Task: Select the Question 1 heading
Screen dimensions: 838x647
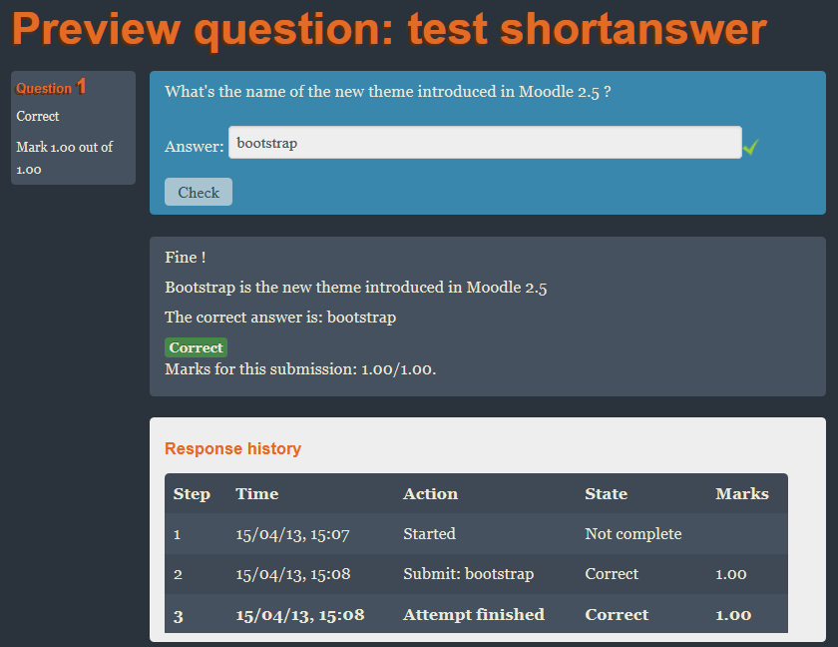Action: pos(51,87)
